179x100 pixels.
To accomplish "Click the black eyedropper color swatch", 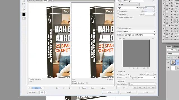I will [24, 14].
